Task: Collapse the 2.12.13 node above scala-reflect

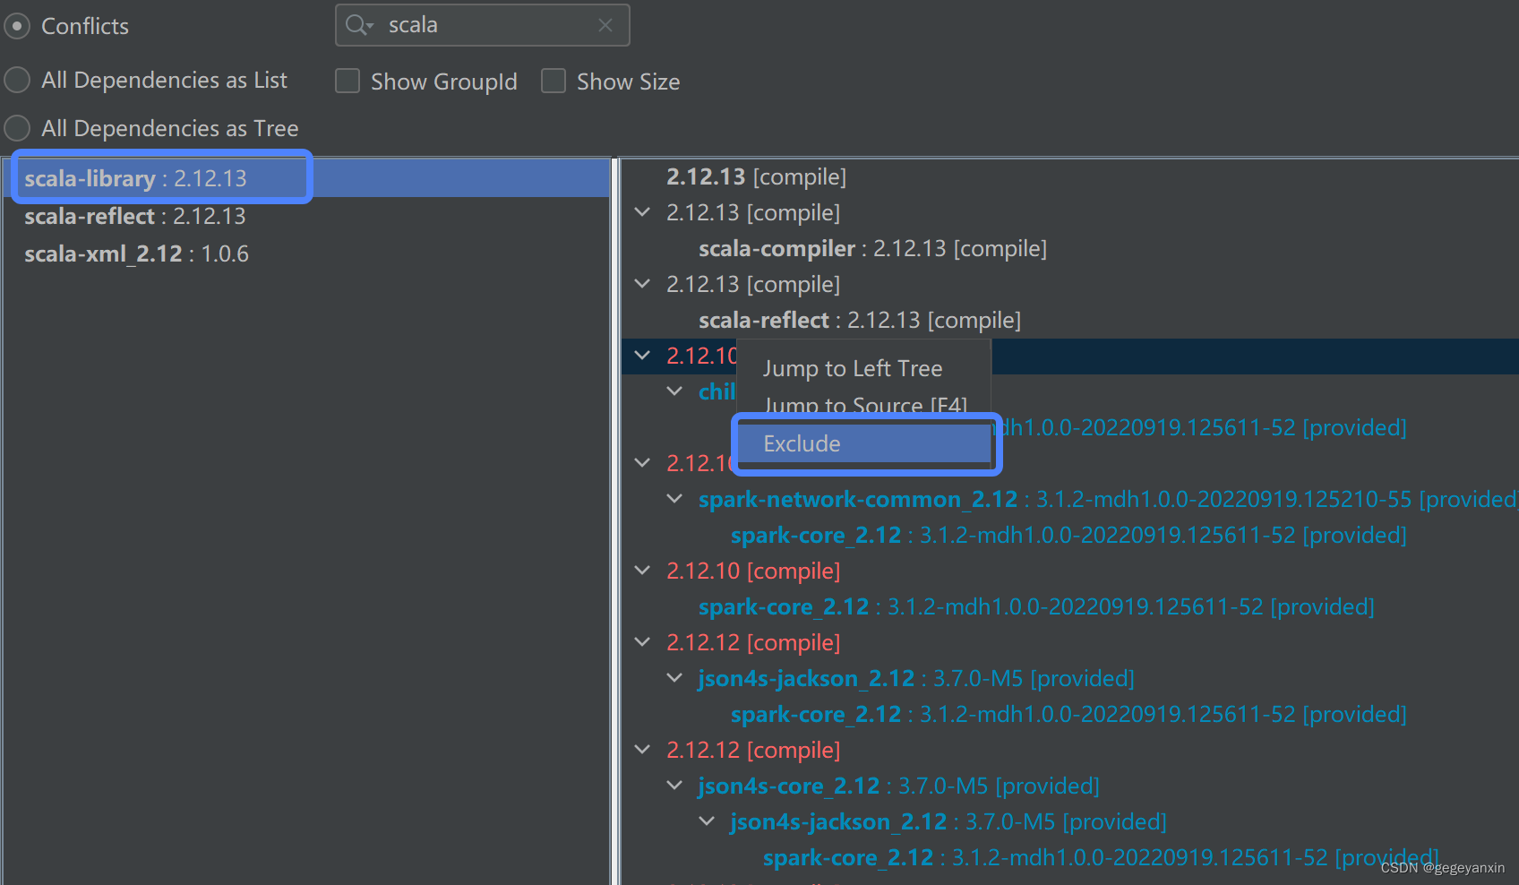Action: pos(642,284)
